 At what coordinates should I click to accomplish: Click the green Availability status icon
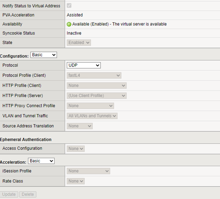(x=69, y=24)
